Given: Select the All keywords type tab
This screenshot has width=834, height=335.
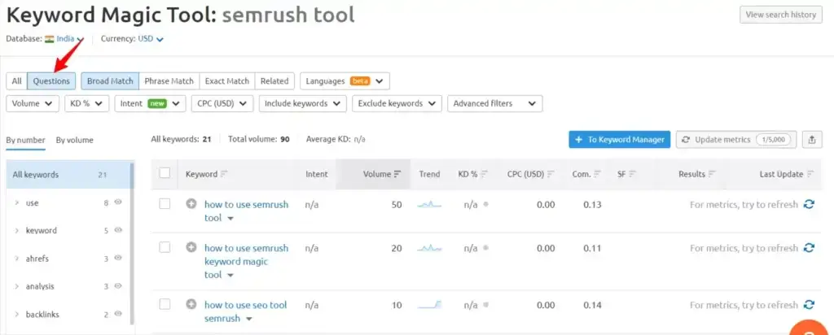Looking at the screenshot, I should click(16, 81).
